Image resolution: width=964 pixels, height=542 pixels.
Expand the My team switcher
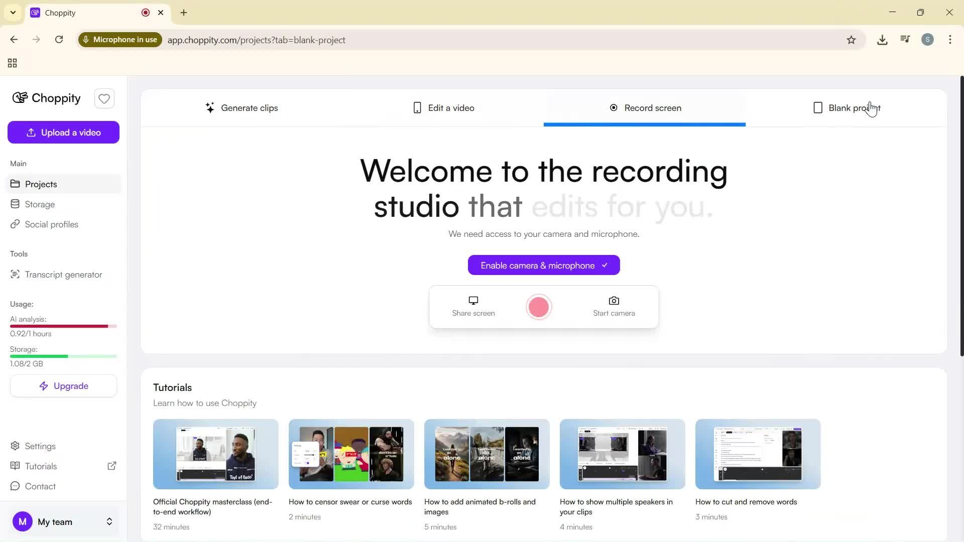click(x=109, y=521)
